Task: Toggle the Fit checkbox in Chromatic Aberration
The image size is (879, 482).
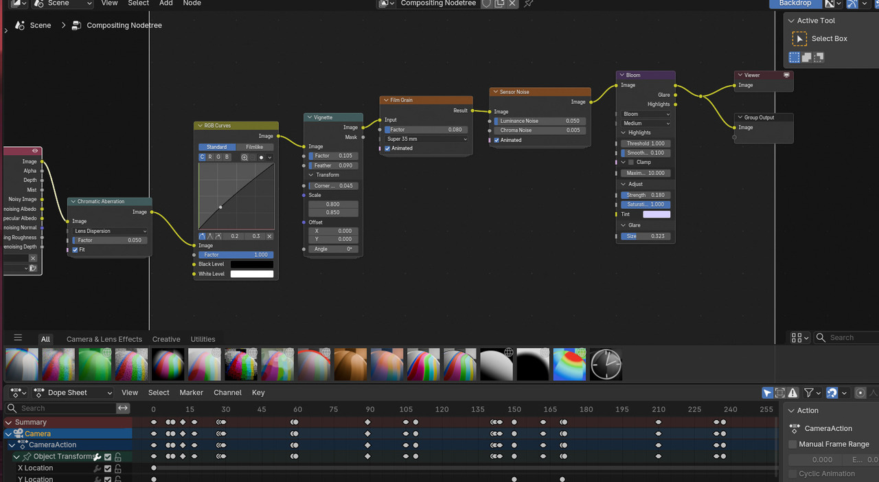Action: tap(76, 250)
